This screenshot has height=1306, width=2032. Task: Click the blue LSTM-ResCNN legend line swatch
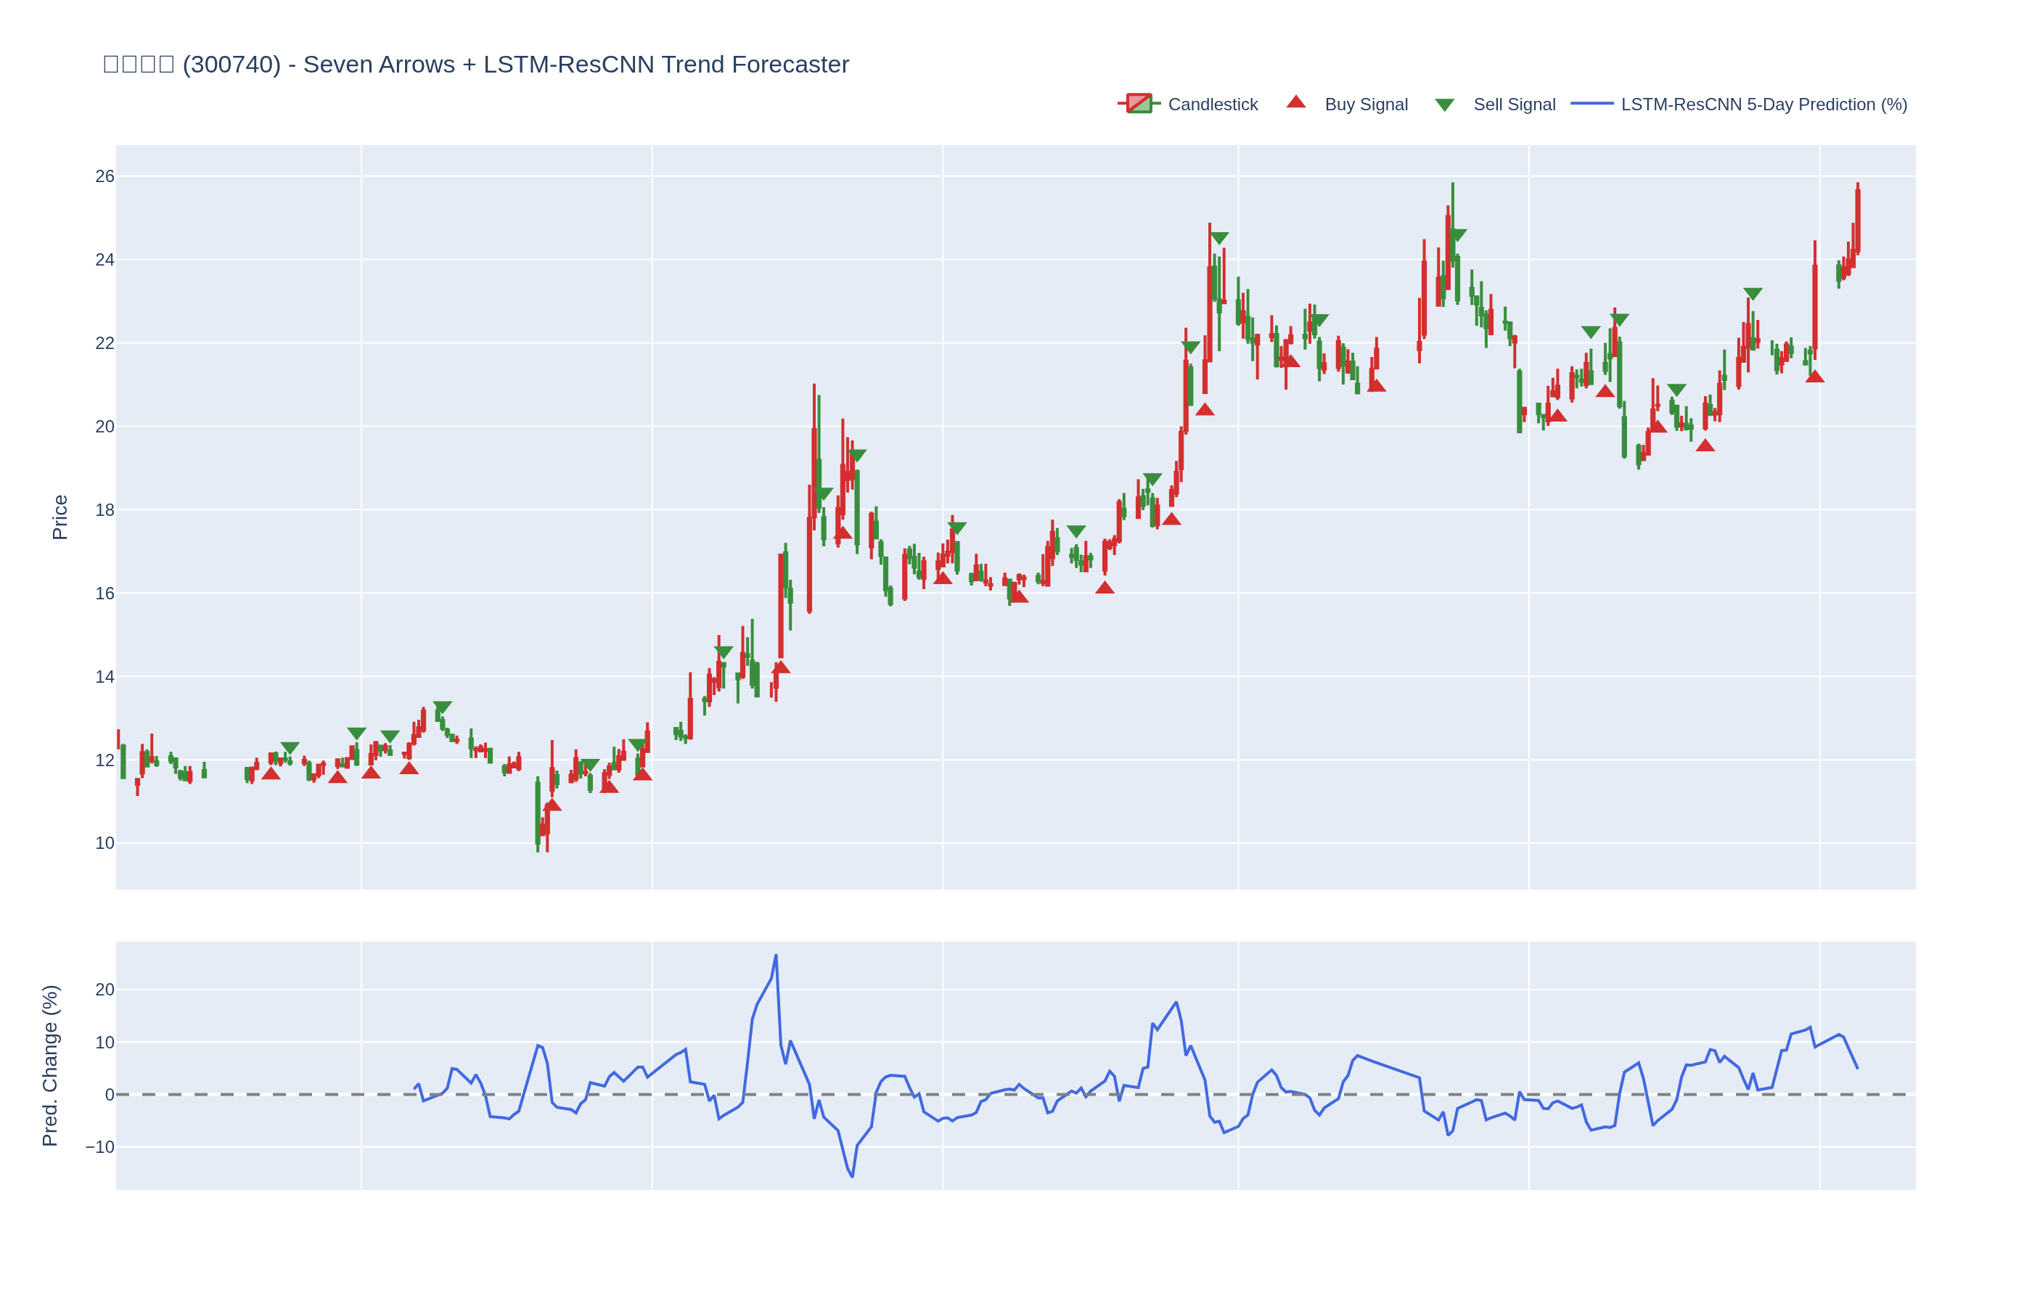tap(1591, 104)
